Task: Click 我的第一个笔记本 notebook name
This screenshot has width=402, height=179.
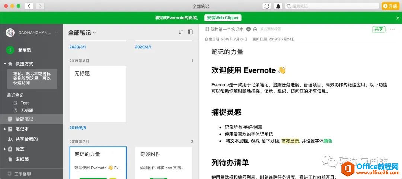Action: click(x=227, y=29)
